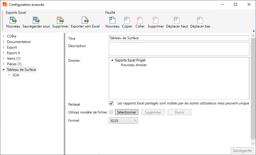Click Supprimer icon in Exports Excel group
Viewport: 256px width, 155px height.
point(60,20)
